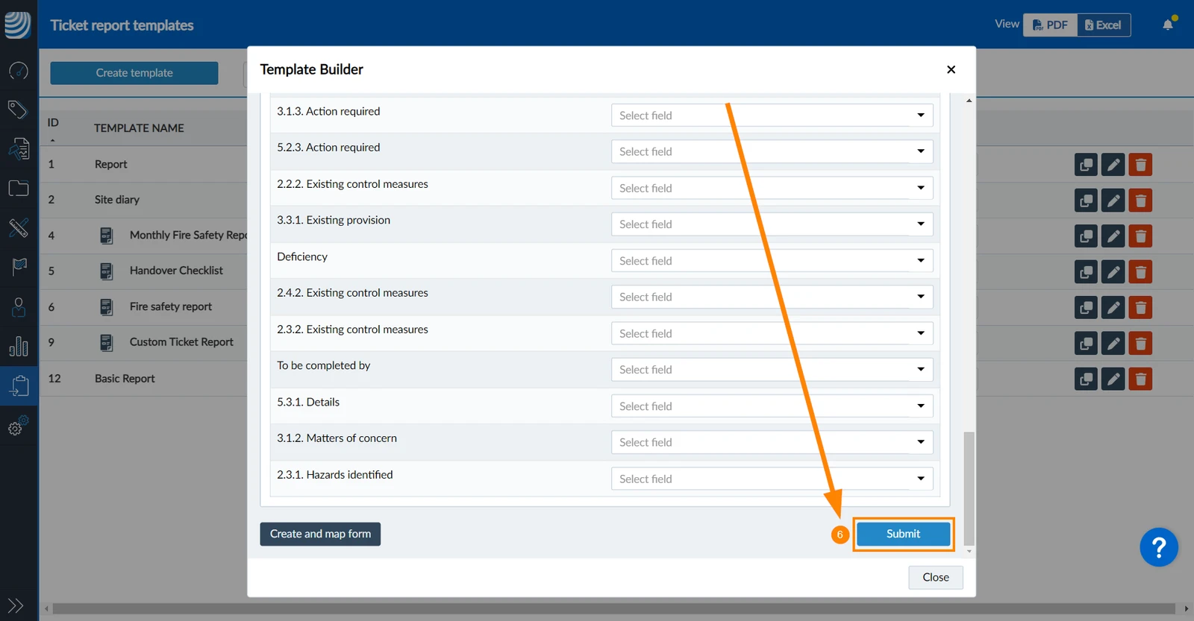Viewport: 1194px width, 621px height.
Task: Open the bar chart icon in the left sidebar
Action: [x=19, y=346]
